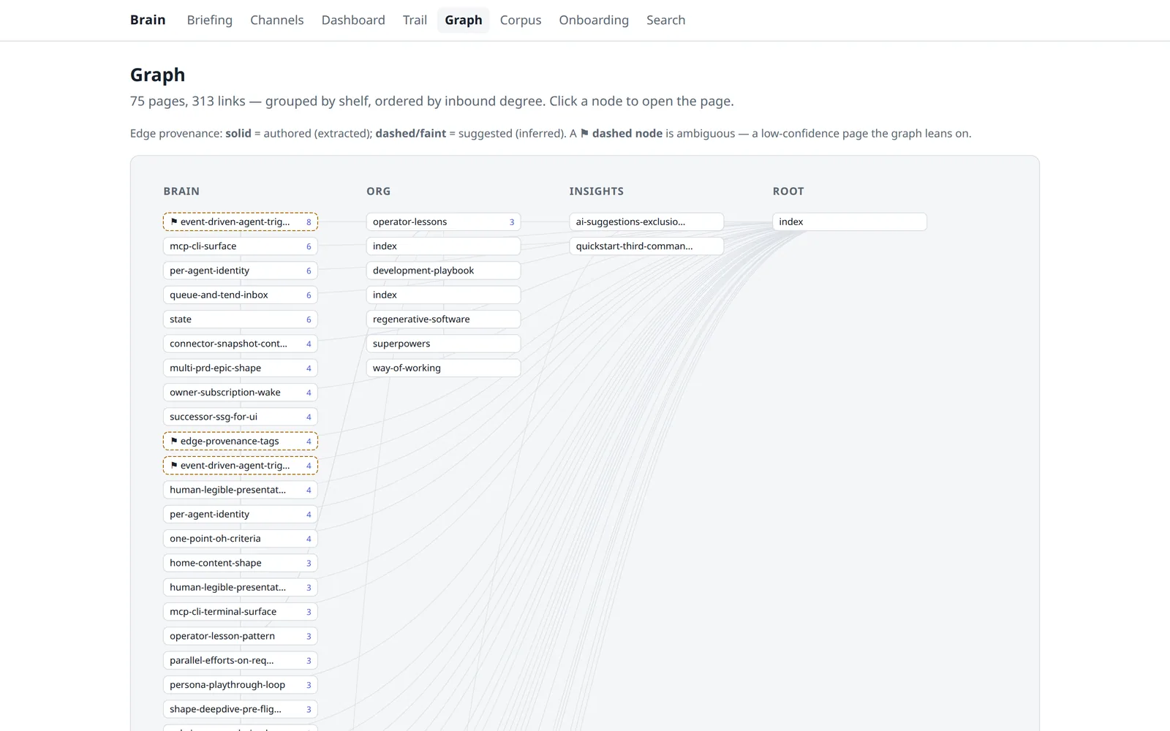Open the Dashboard tab
This screenshot has width=1170, height=731.
click(353, 20)
